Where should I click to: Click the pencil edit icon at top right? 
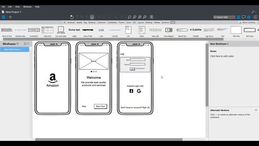(253, 12)
